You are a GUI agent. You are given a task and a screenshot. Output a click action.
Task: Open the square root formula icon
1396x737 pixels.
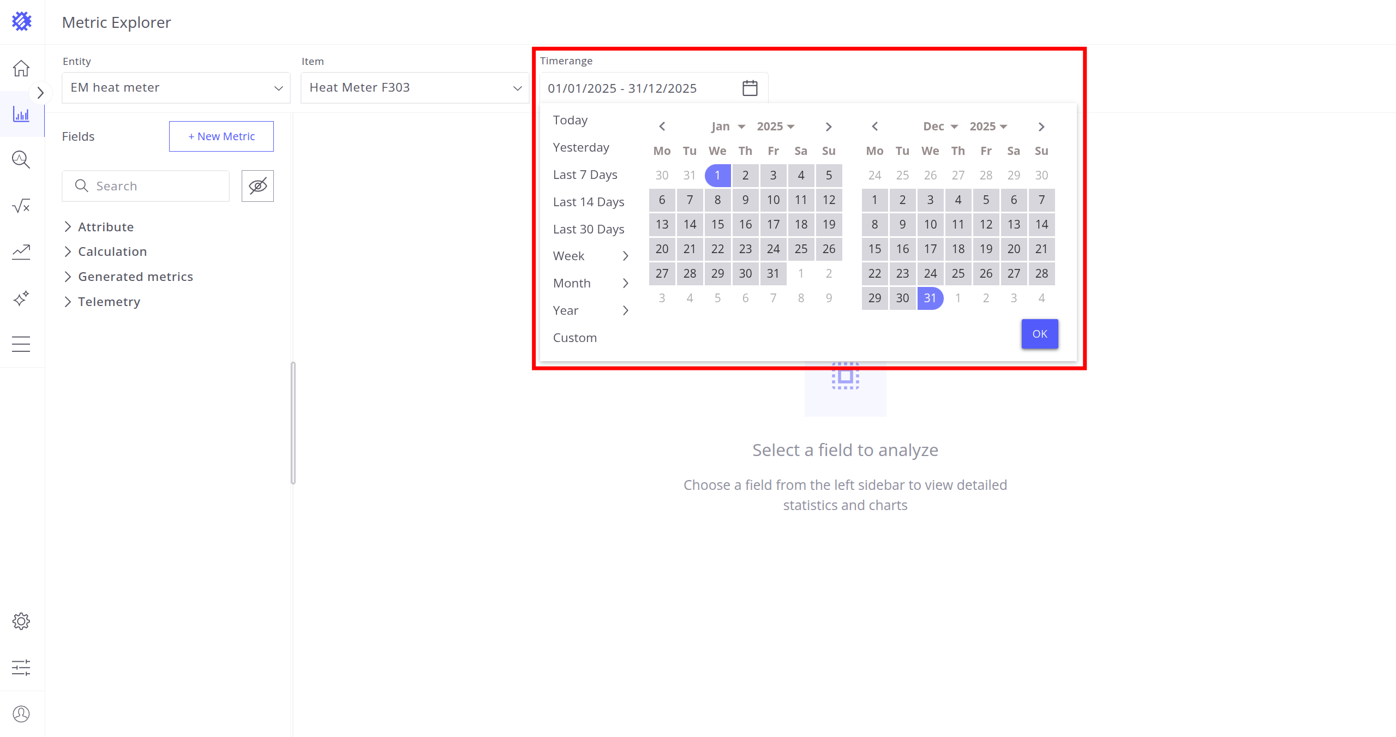[21, 206]
